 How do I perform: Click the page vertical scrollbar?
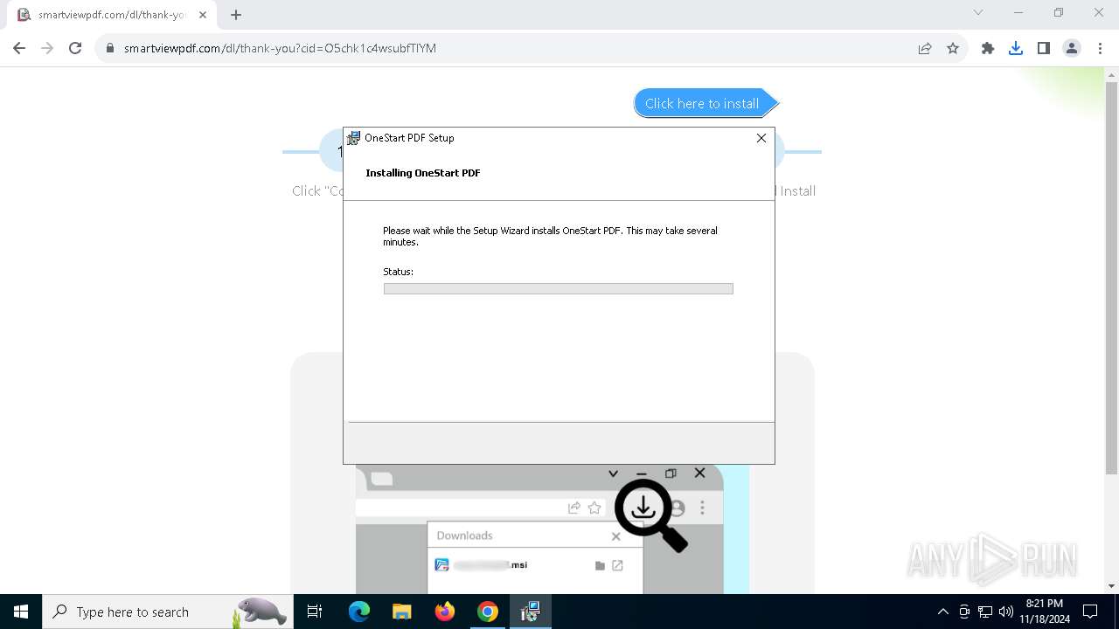click(x=1111, y=279)
